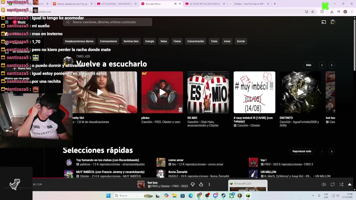Viewport: 356px width, 200px height.
Task: Open UN MILLON quick pick track
Action: click(x=268, y=172)
